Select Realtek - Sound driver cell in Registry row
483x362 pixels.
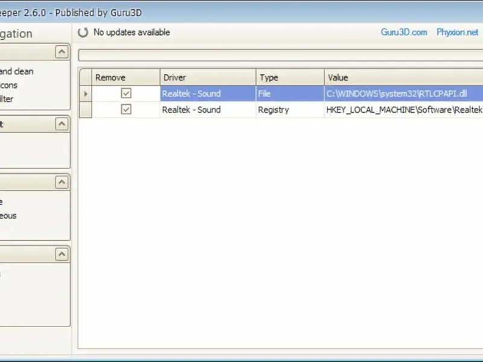tap(208, 110)
